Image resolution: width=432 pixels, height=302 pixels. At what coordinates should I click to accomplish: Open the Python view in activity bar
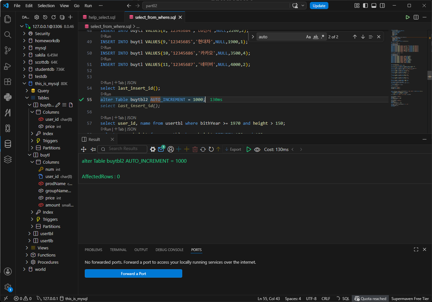[8, 97]
